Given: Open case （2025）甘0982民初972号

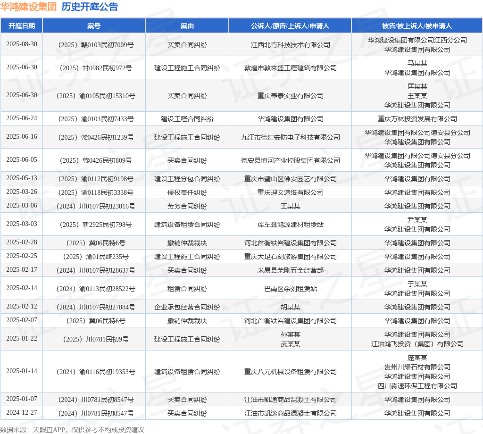Looking at the screenshot, I should pyautogui.click(x=94, y=68).
